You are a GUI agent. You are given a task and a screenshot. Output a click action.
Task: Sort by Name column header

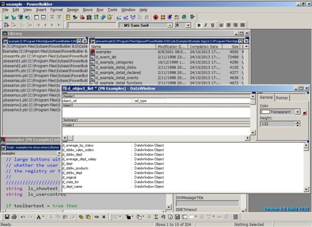point(123,47)
